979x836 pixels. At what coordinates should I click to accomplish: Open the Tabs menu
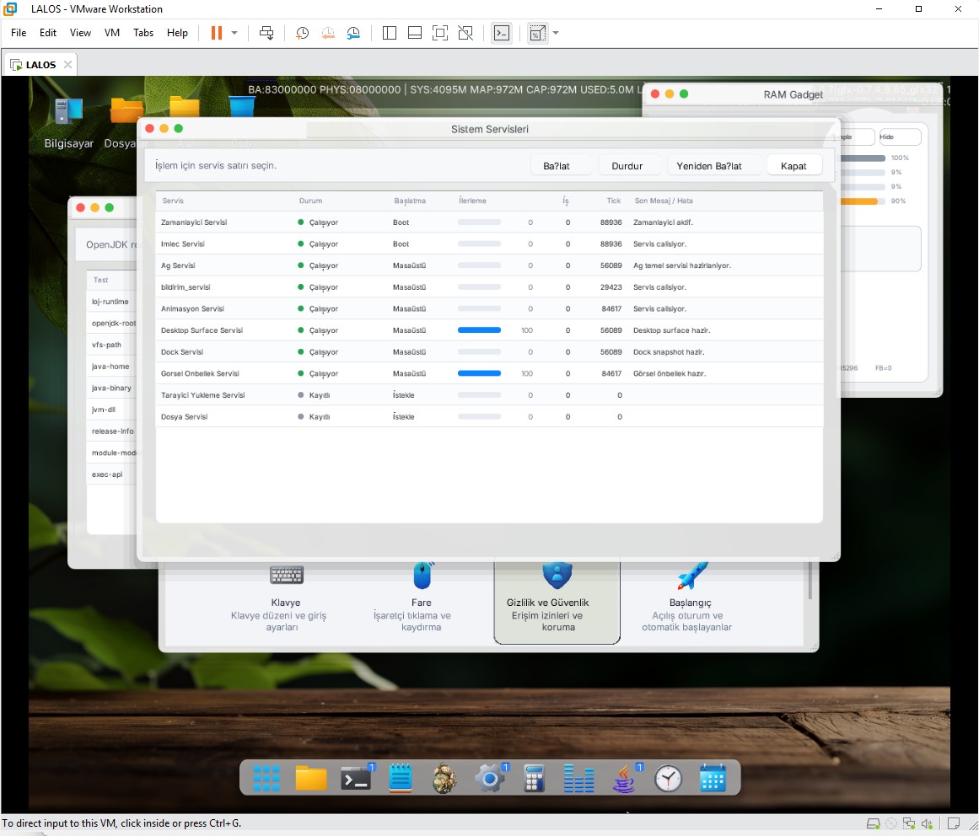coord(143,33)
